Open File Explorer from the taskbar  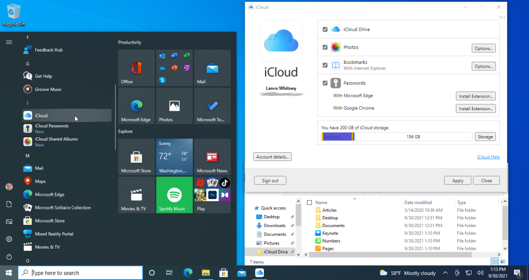click(206, 273)
